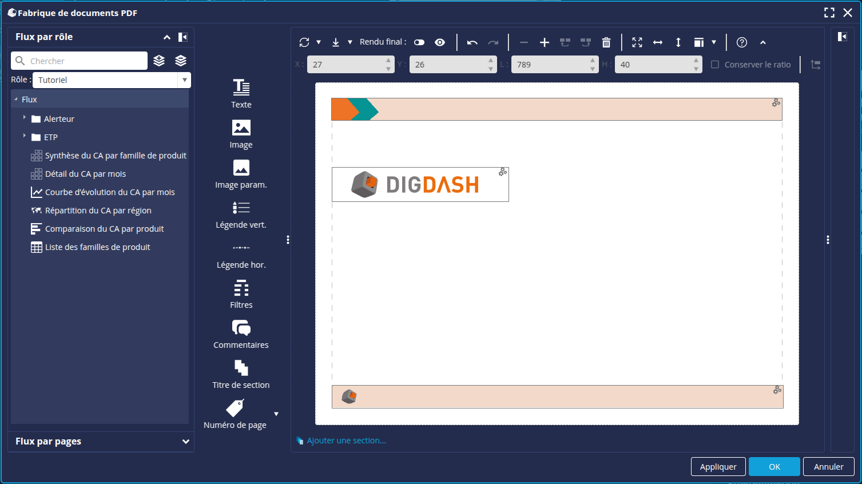Click the undo arrow in toolbar
This screenshot has width=862, height=484.
(472, 42)
